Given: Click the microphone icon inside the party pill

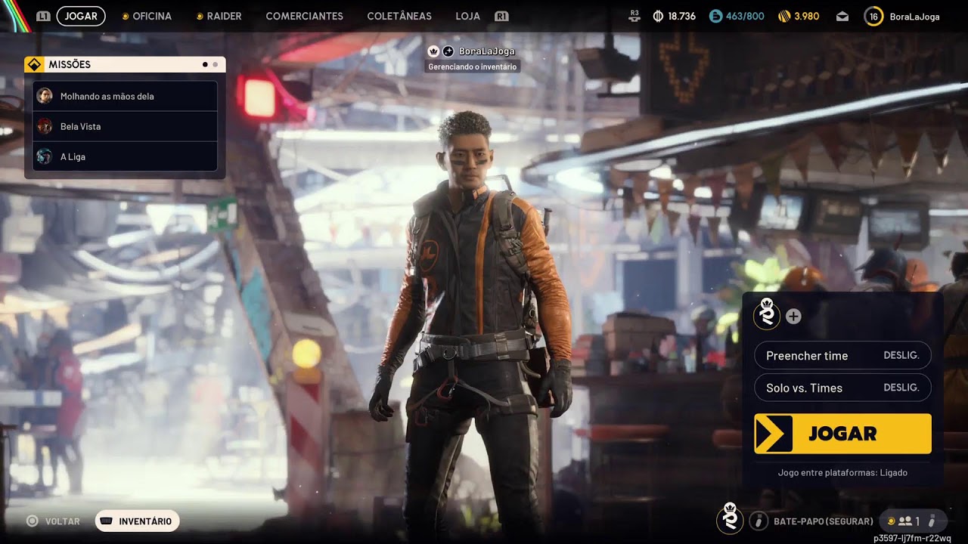Looking at the screenshot, I should pos(932,521).
